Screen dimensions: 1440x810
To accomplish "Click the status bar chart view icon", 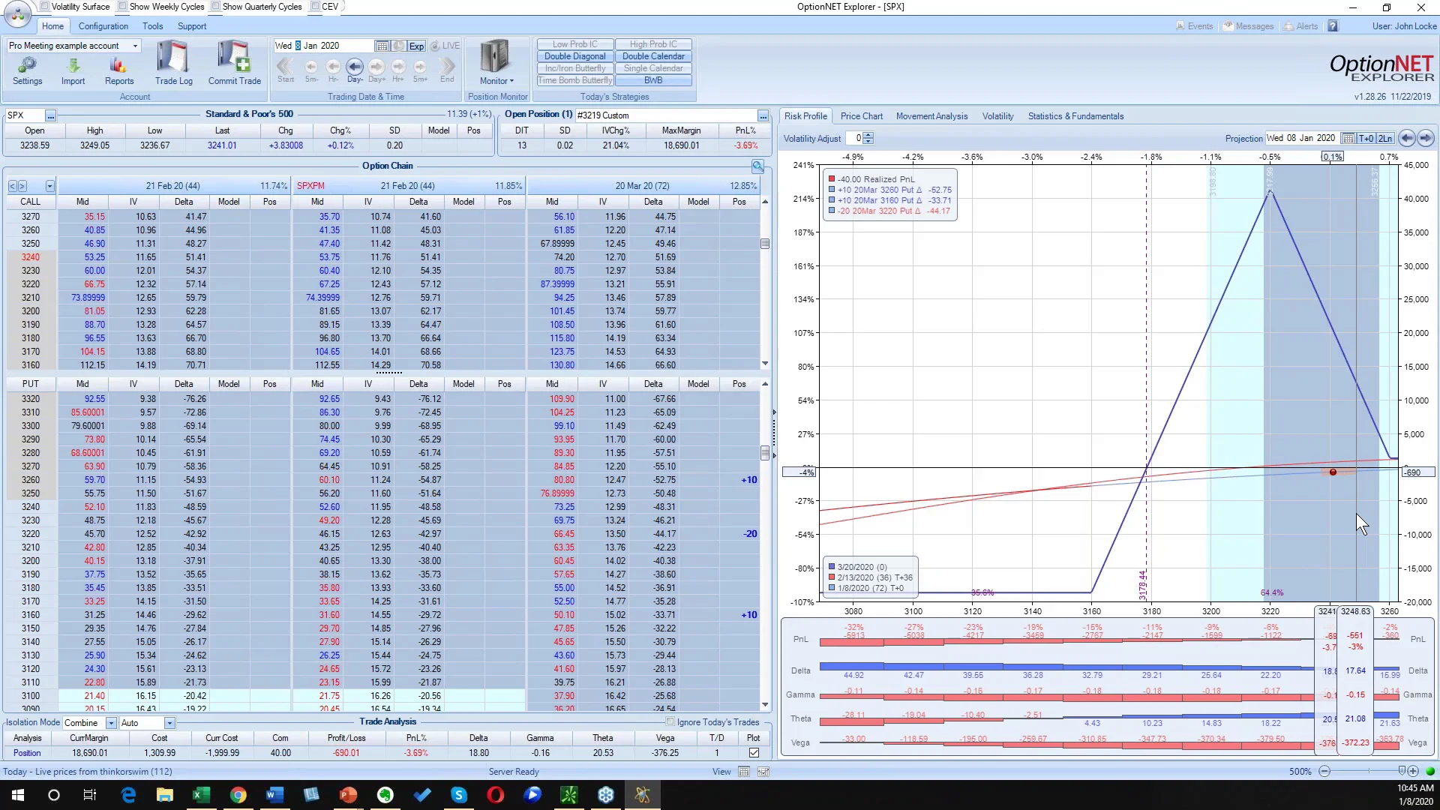I will [x=763, y=772].
